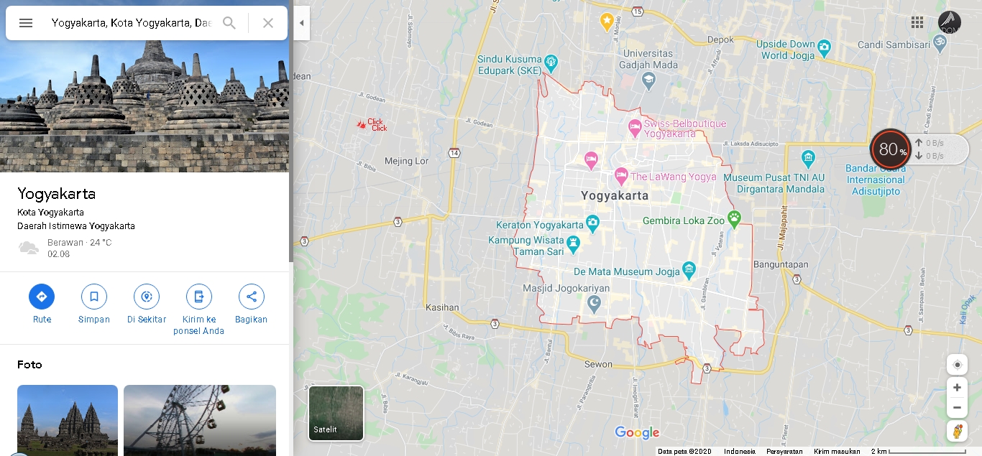Click the Kasihan area label

(442, 307)
